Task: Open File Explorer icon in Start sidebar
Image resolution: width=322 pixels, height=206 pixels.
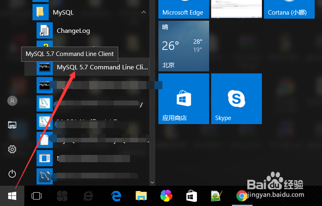Action: coord(12,125)
